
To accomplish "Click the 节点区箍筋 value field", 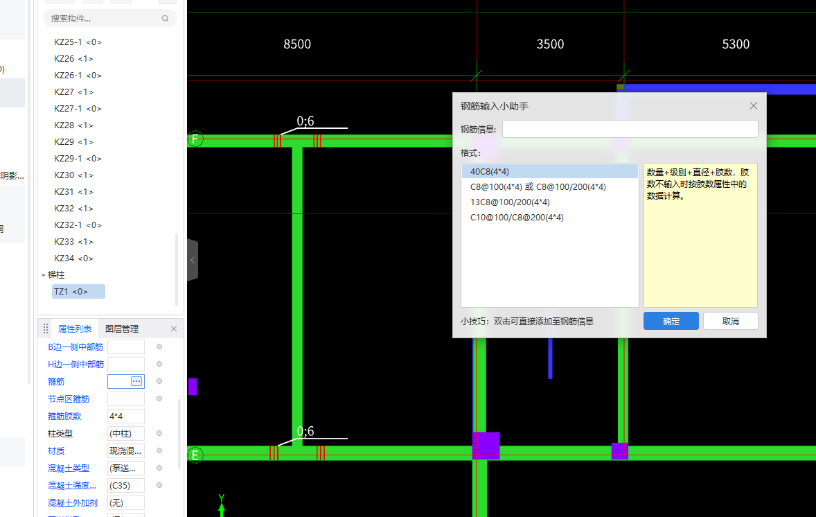I will click(x=126, y=398).
